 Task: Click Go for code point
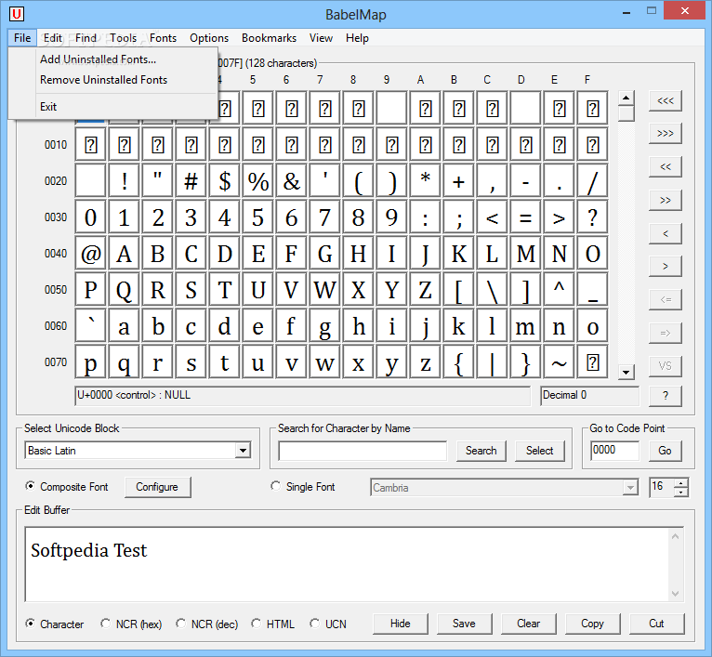665,451
